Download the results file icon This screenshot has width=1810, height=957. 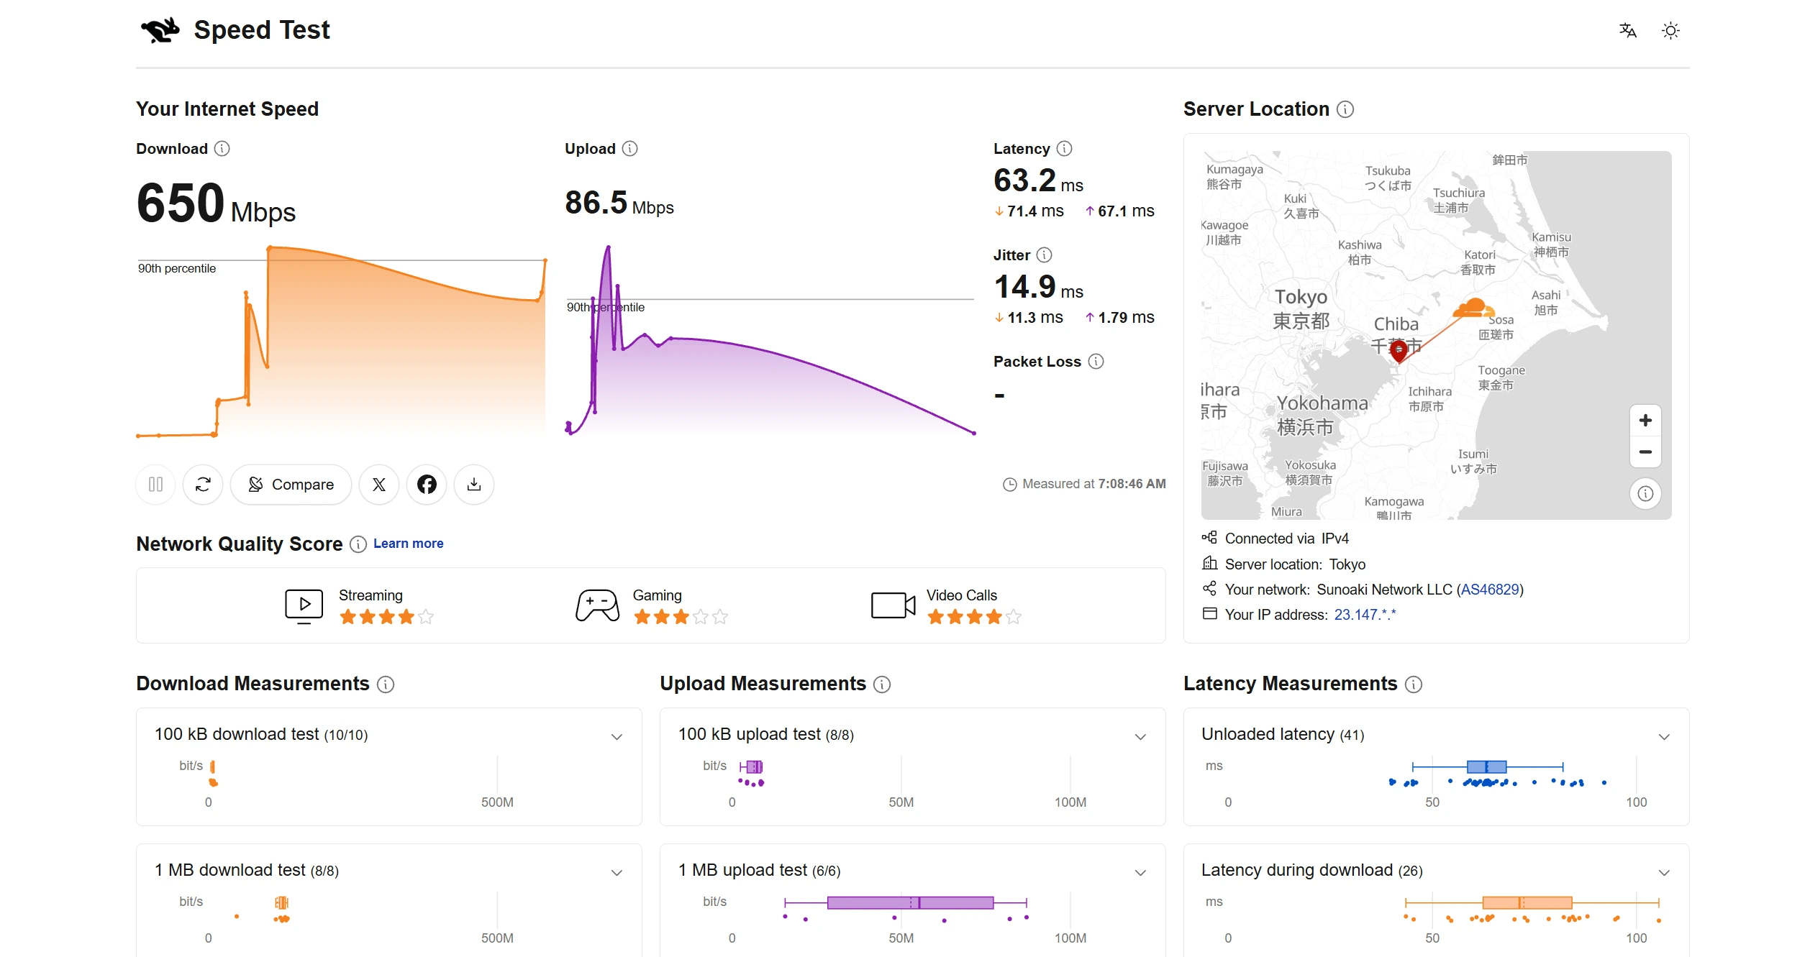tap(474, 485)
